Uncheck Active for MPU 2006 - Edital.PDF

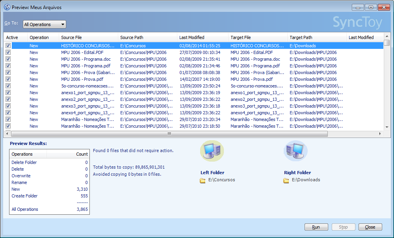[x=8, y=52]
